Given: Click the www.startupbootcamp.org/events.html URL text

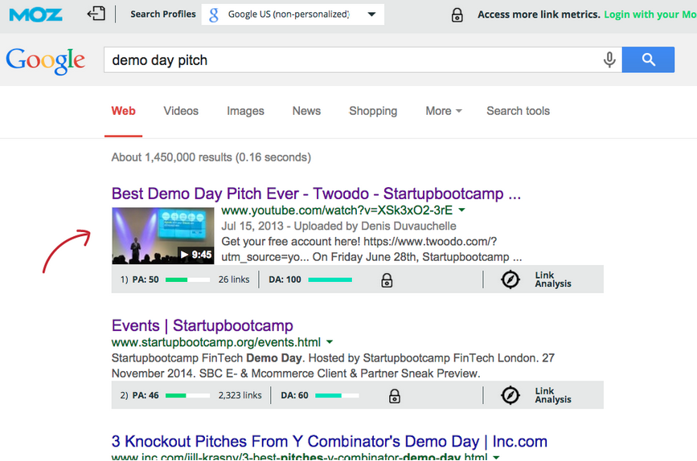Looking at the screenshot, I should (216, 342).
